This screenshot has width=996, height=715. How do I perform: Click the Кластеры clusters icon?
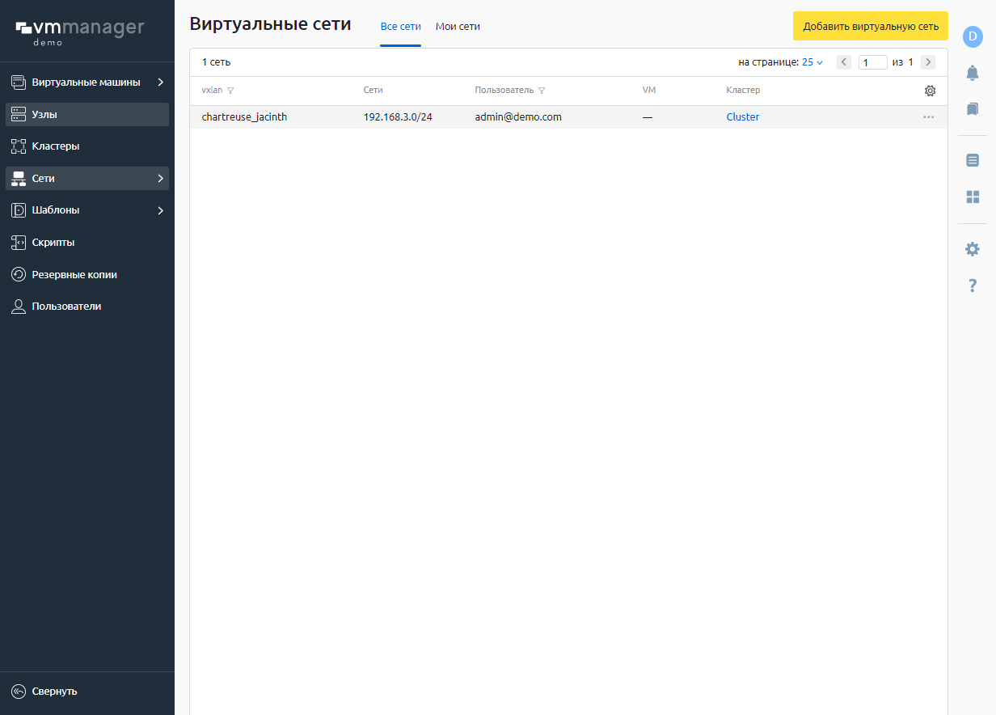coord(19,146)
